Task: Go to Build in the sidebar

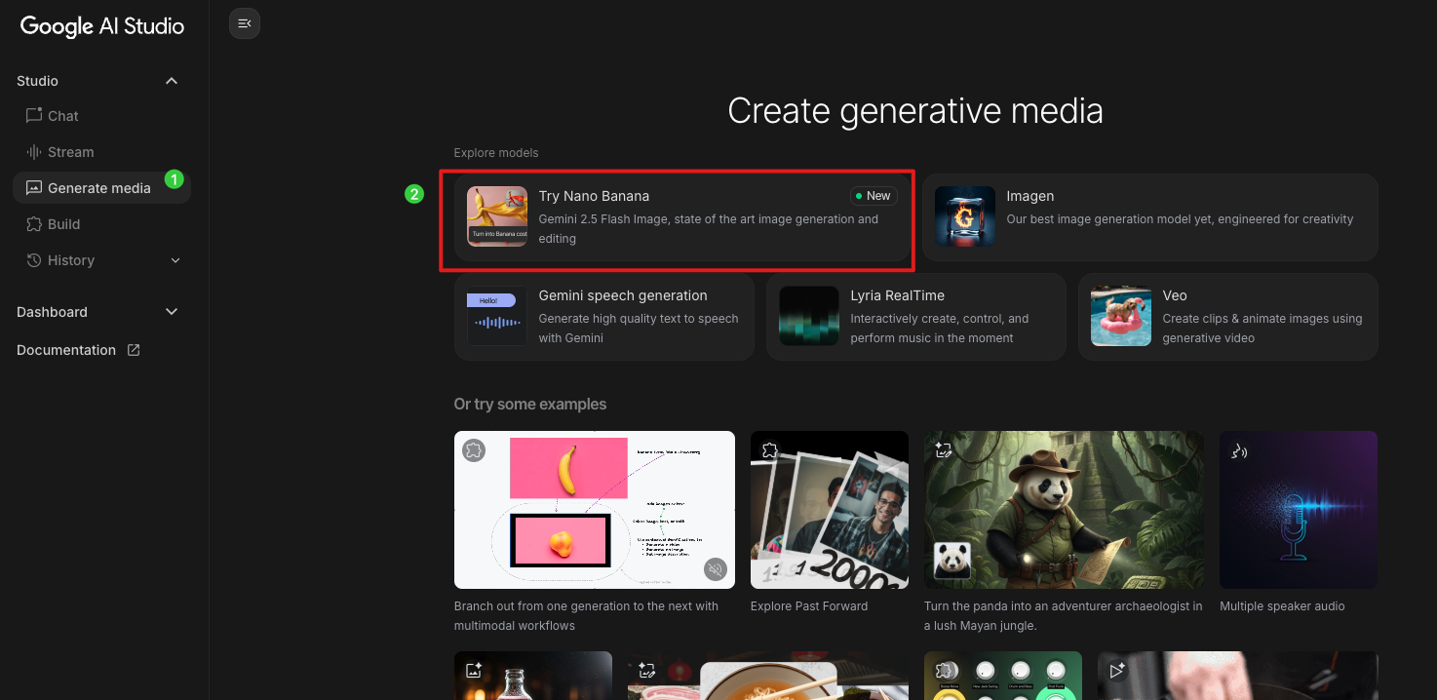Action: (x=101, y=224)
